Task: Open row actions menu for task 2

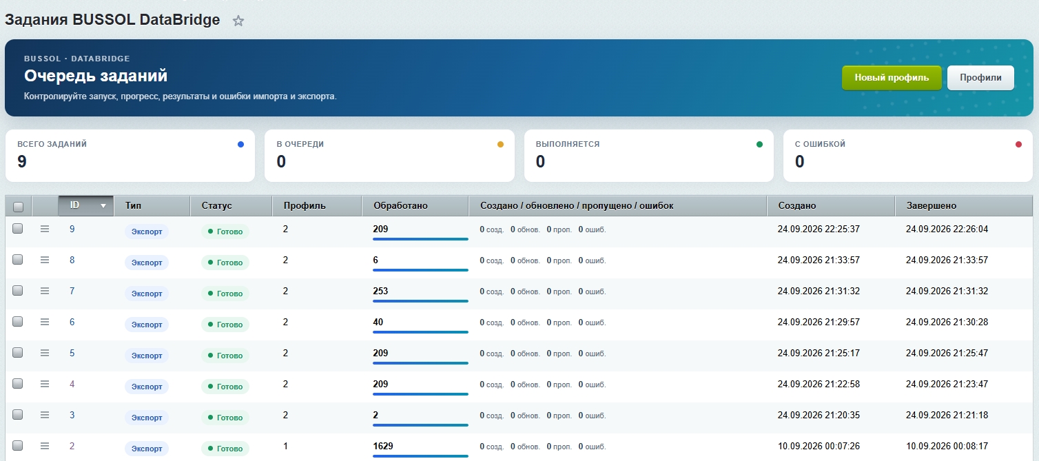Action: point(45,446)
